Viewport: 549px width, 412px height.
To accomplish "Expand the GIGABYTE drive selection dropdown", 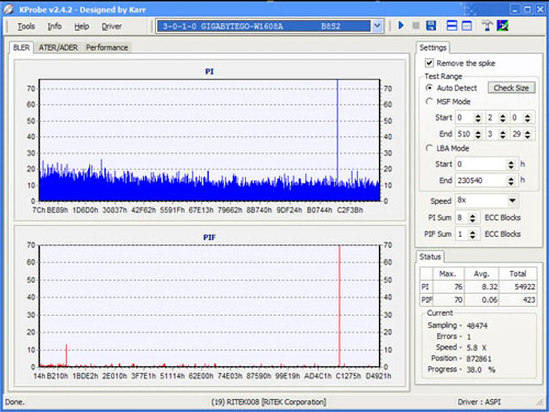I will pyautogui.click(x=377, y=26).
